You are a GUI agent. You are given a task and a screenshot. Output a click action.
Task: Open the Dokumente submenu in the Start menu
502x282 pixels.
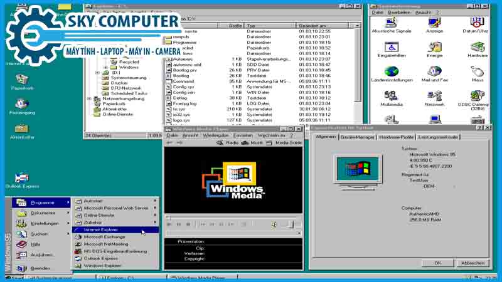(41, 213)
